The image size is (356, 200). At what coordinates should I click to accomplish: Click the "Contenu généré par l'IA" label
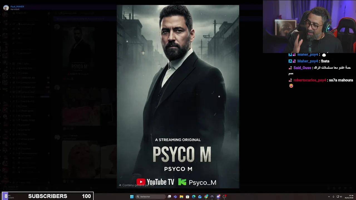(138, 185)
